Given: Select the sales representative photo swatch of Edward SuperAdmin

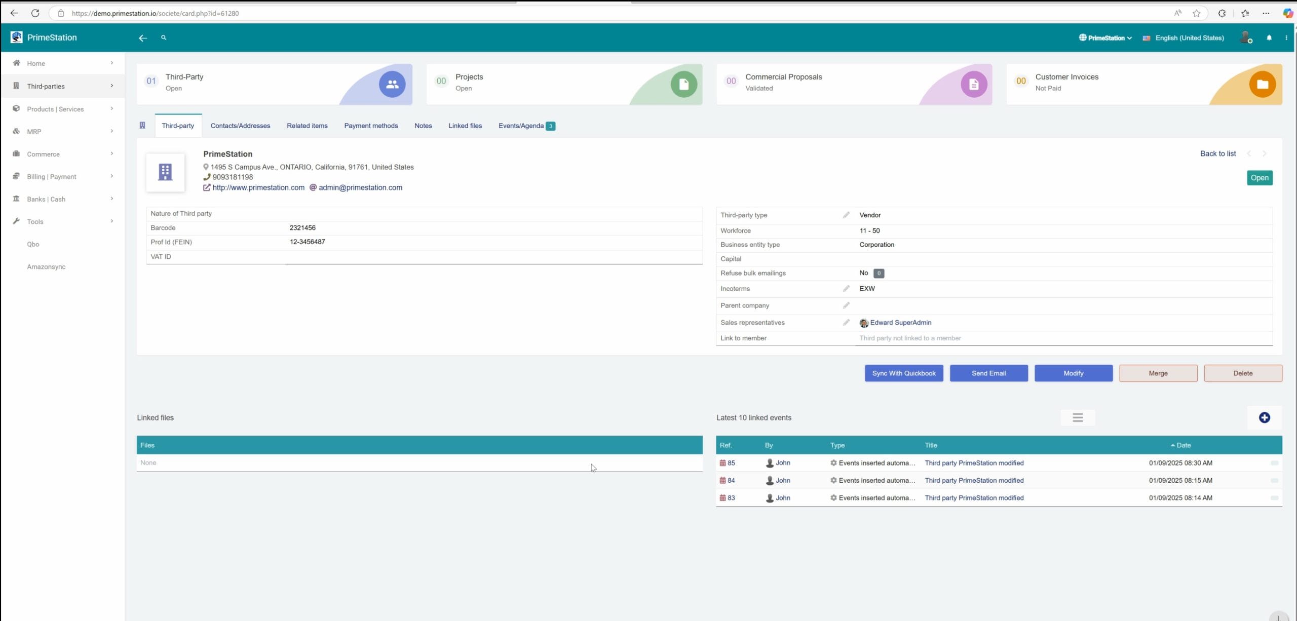Looking at the screenshot, I should [x=863, y=323].
